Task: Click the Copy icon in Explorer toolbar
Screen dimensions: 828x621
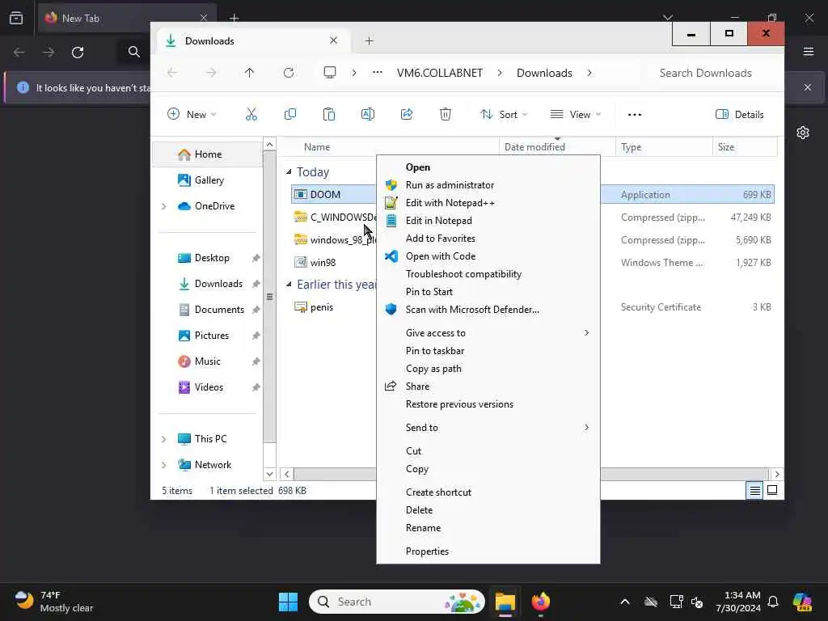Action: coord(290,114)
